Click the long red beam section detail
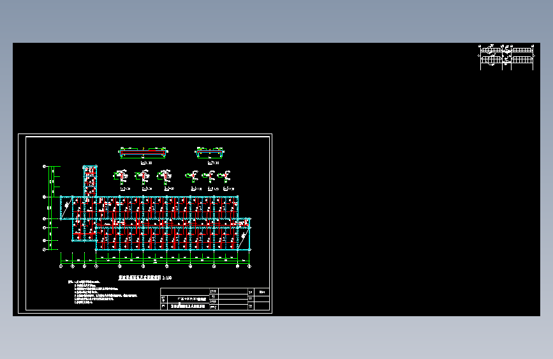 tap(143, 153)
